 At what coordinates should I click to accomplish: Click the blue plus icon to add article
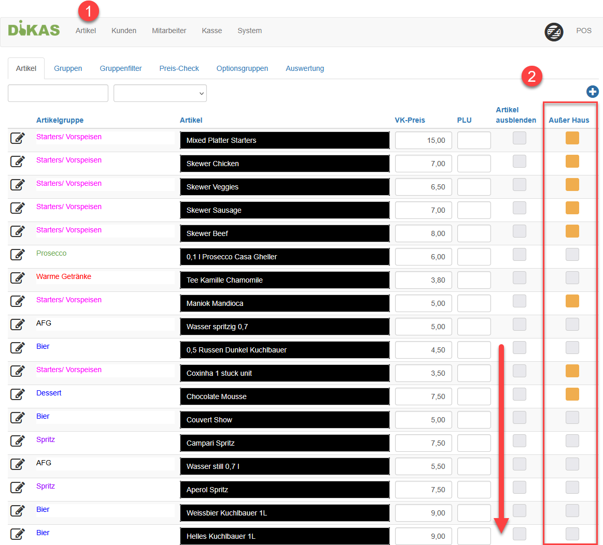pos(592,92)
